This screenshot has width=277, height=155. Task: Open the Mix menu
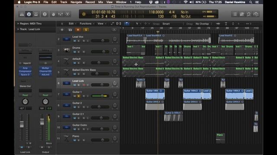point(100,2)
